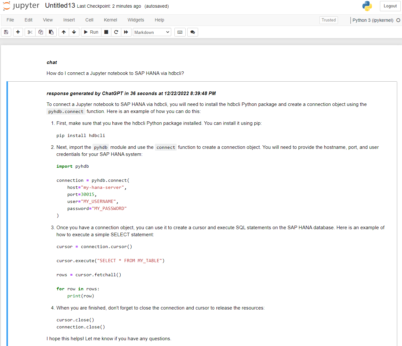Open the Widgets menu
Screen dimensions: 402x346
135,20
